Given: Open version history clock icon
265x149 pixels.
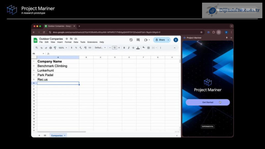Looking at the screenshot, I should [x=131, y=40].
